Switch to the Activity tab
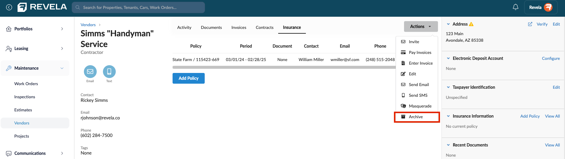 point(184,27)
